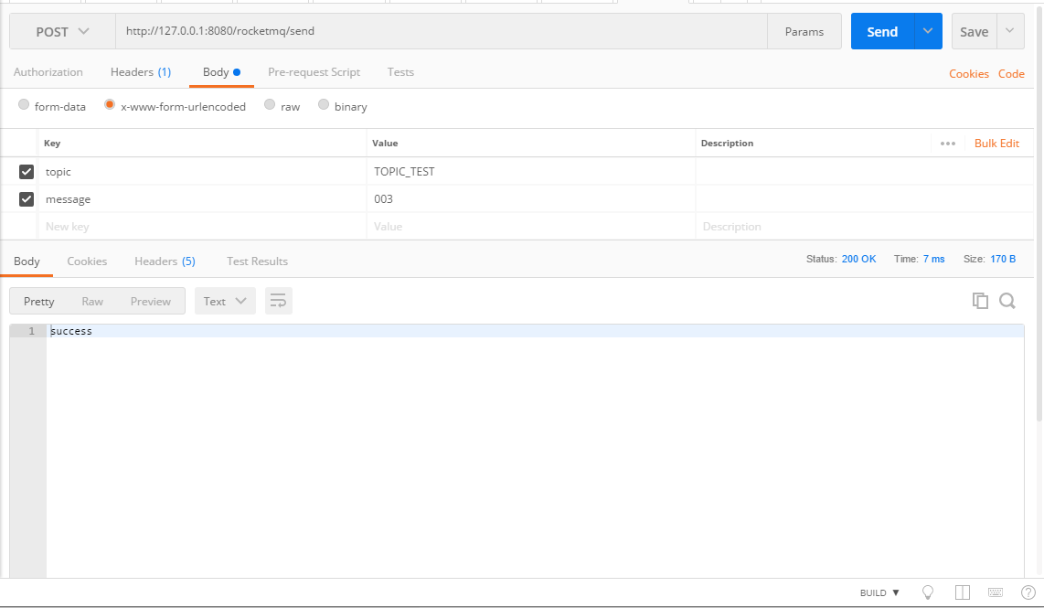The width and height of the screenshot is (1044, 608).
Task: Click the vertical scrollbar on right
Action: [1039, 213]
